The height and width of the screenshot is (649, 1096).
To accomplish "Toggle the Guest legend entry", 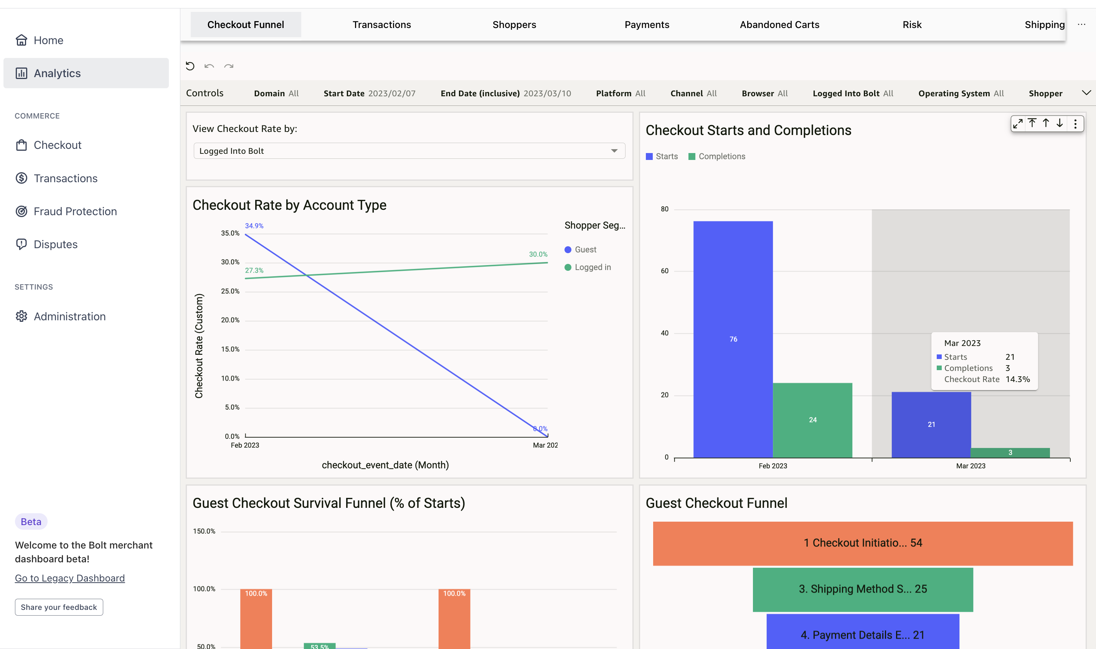I will tap(581, 249).
